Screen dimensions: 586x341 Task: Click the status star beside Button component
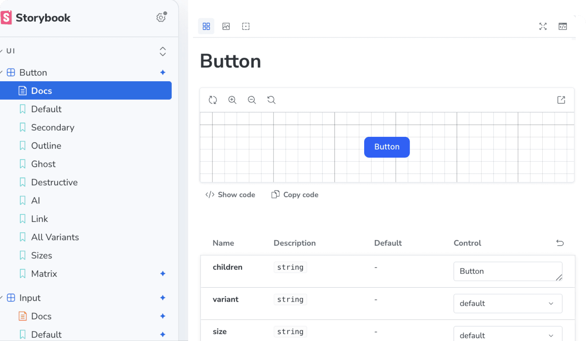click(163, 73)
